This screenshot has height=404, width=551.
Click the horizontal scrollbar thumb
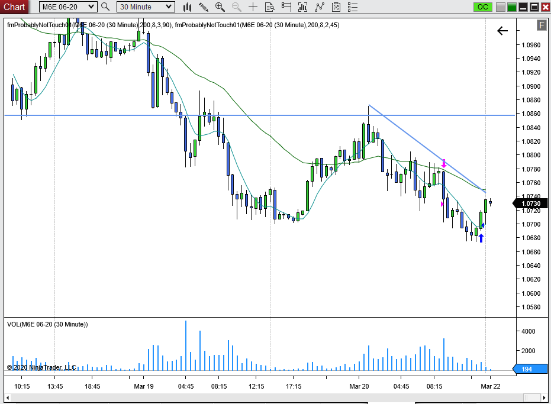[531, 397]
